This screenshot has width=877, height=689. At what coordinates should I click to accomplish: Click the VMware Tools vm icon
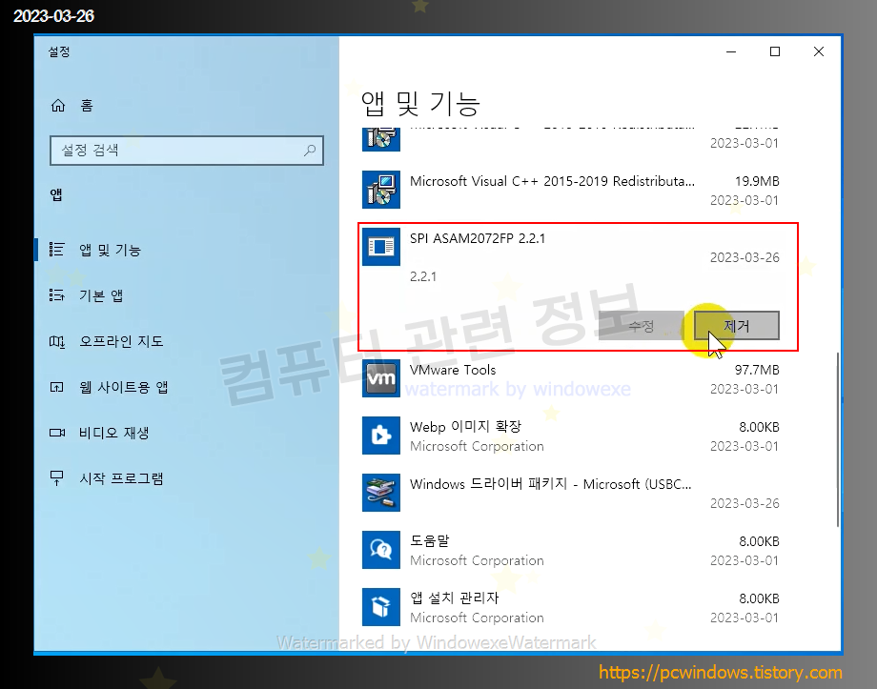click(x=381, y=378)
